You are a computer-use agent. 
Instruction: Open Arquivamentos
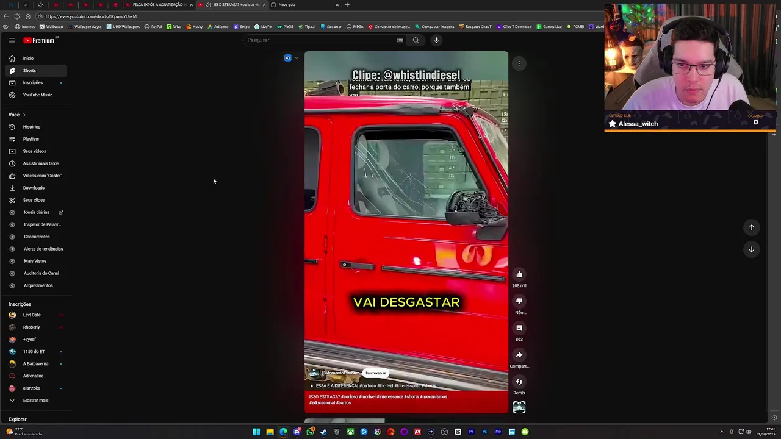pyautogui.click(x=35, y=285)
